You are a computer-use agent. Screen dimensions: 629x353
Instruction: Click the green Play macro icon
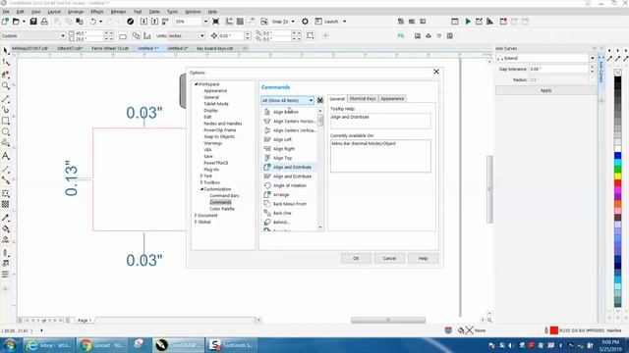pos(468,22)
